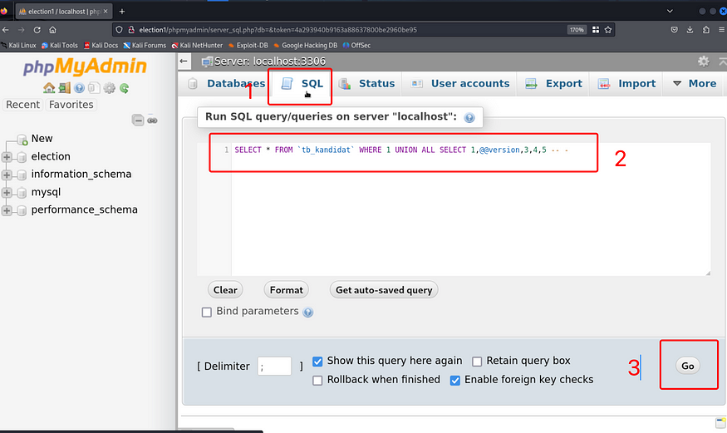This screenshot has height=433, width=727.
Task: Click the browser address bar URL
Action: click(x=278, y=30)
